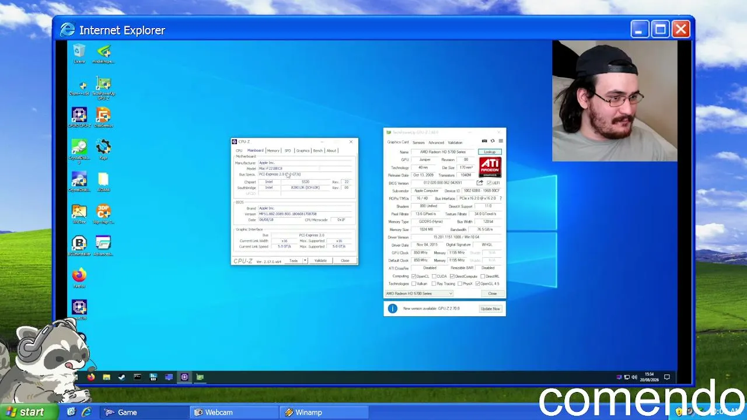Toggle the OpenGL 4.5 checkbox
This screenshot has width=747, height=420.
477,283
